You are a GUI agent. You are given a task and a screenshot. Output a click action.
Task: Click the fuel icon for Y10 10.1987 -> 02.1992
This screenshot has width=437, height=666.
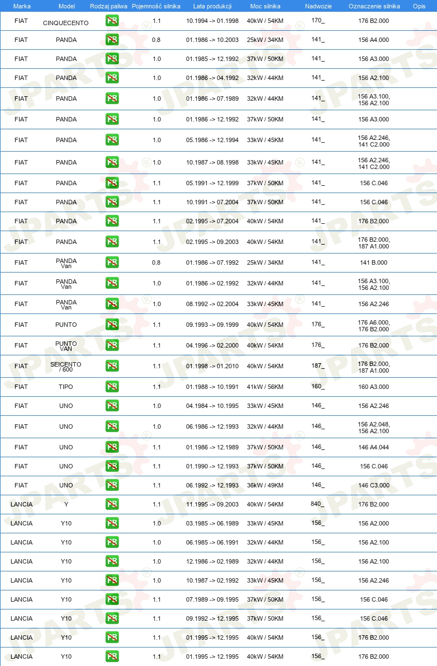pyautogui.click(x=112, y=580)
